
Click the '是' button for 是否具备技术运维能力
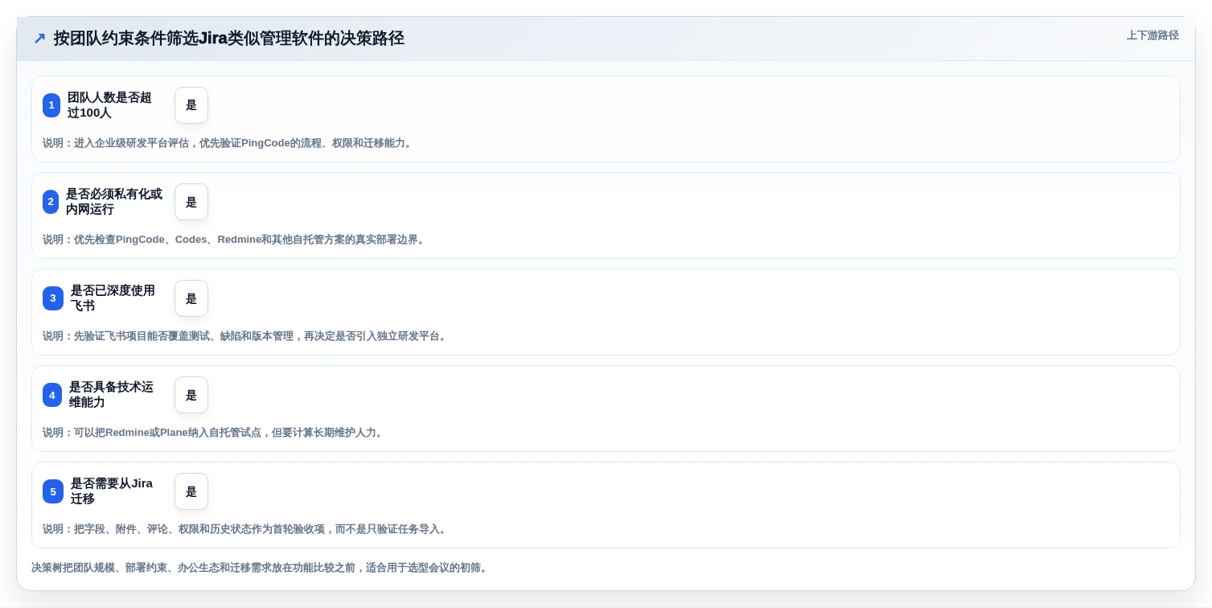(191, 395)
